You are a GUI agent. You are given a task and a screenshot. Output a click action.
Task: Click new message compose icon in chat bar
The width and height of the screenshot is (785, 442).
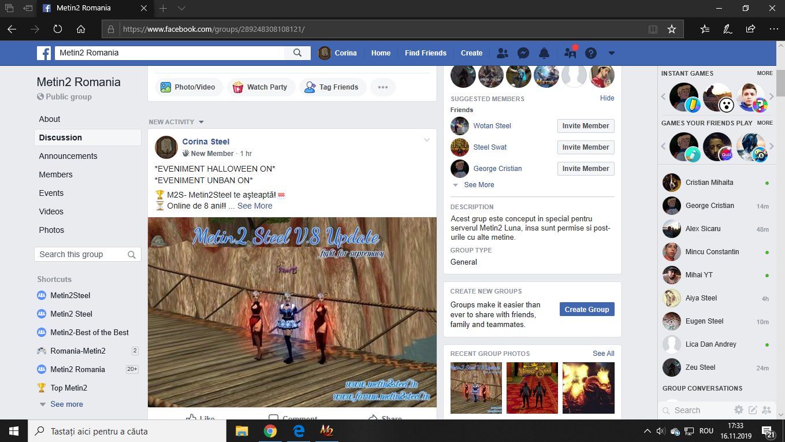[x=753, y=410]
